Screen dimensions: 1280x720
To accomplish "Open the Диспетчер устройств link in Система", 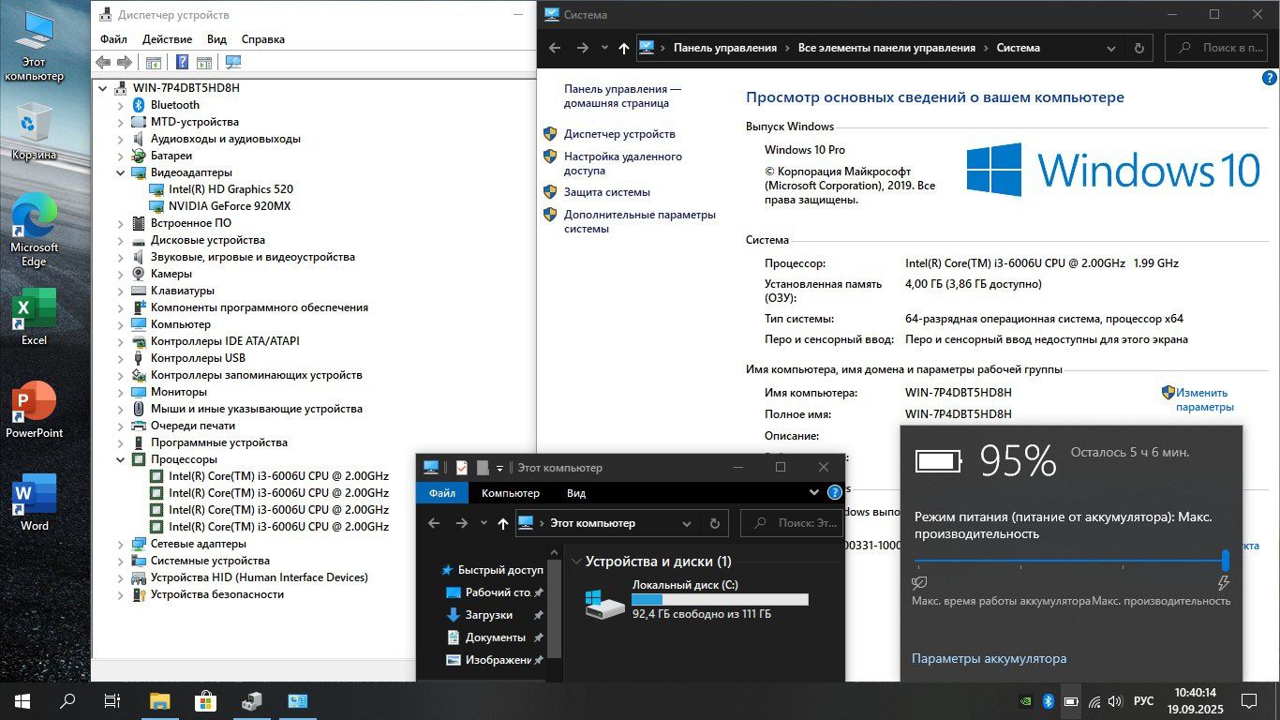I will (x=619, y=134).
